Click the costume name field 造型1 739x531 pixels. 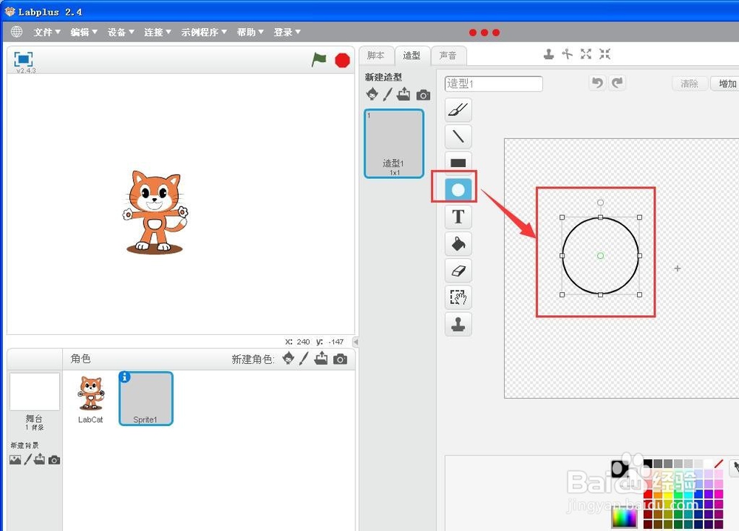[494, 84]
